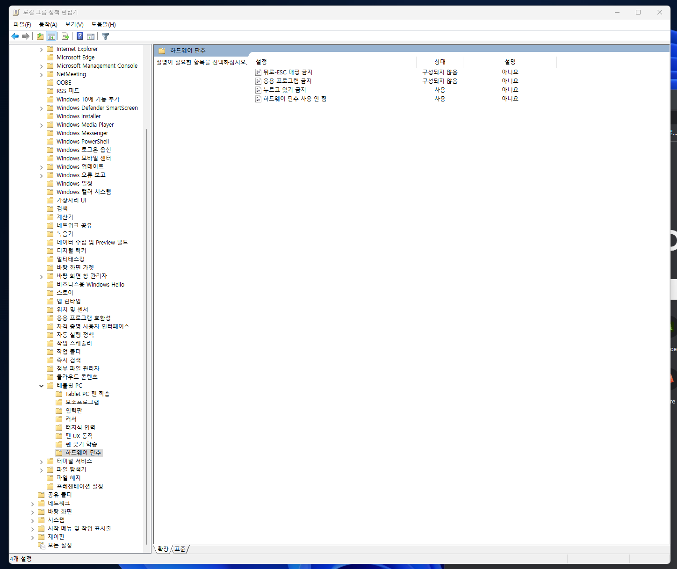677x569 pixels.
Task: Select 펜 UX 동작 in the tree
Action: click(79, 436)
